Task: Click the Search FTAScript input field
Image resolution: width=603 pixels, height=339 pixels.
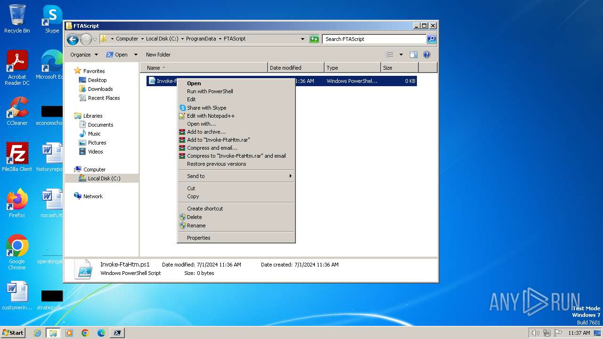Action: tap(375, 39)
